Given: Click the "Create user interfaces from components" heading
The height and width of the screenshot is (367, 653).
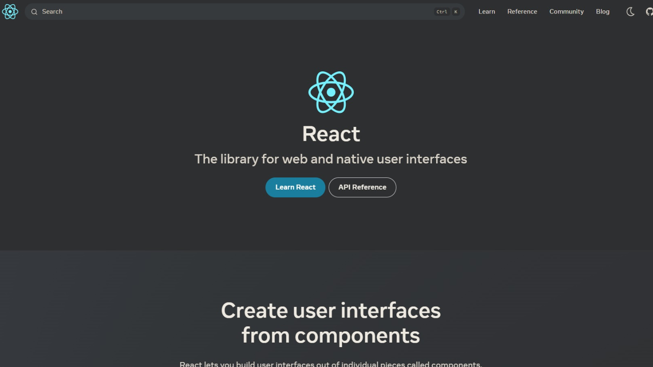Looking at the screenshot, I should [x=331, y=323].
